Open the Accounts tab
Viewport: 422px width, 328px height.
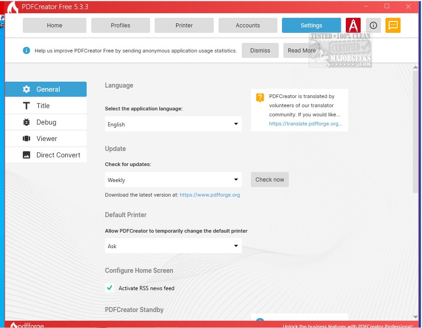tap(248, 25)
